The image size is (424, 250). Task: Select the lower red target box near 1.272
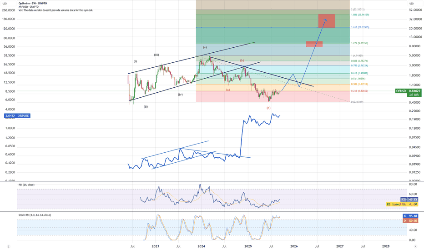pos(314,44)
